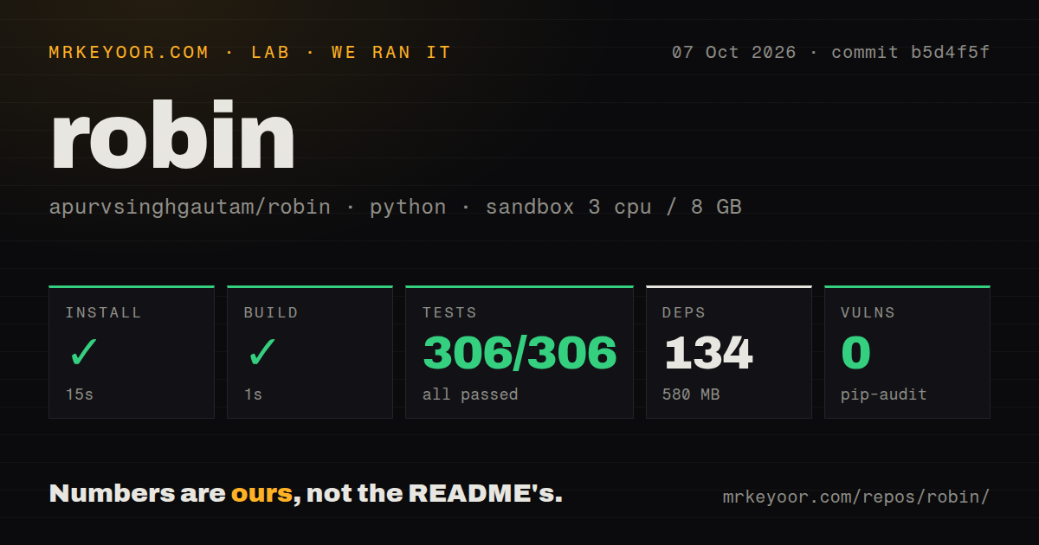Click the MRKEYOOR.COM header text
1039x545 pixels.
(129, 53)
